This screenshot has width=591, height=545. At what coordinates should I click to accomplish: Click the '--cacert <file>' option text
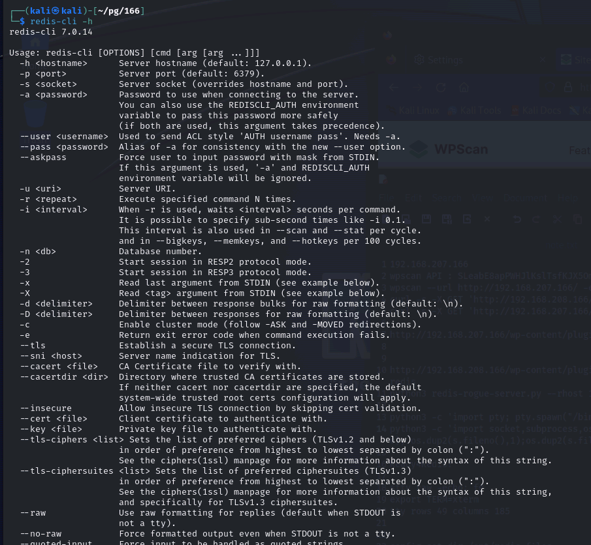point(59,367)
